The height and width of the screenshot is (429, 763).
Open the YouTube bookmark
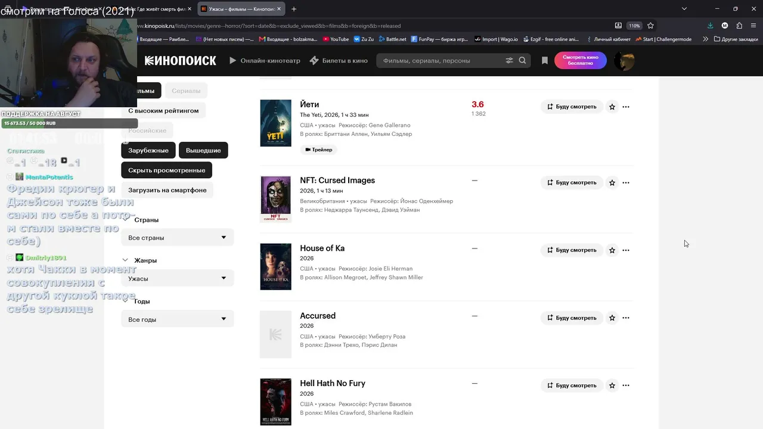(x=336, y=39)
